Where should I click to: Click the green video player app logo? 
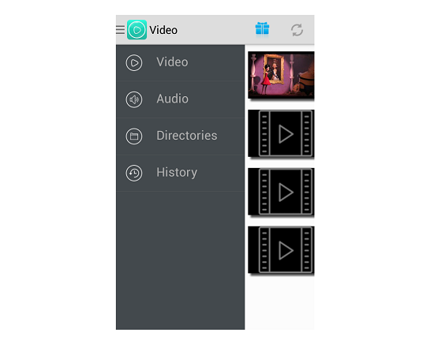(137, 30)
